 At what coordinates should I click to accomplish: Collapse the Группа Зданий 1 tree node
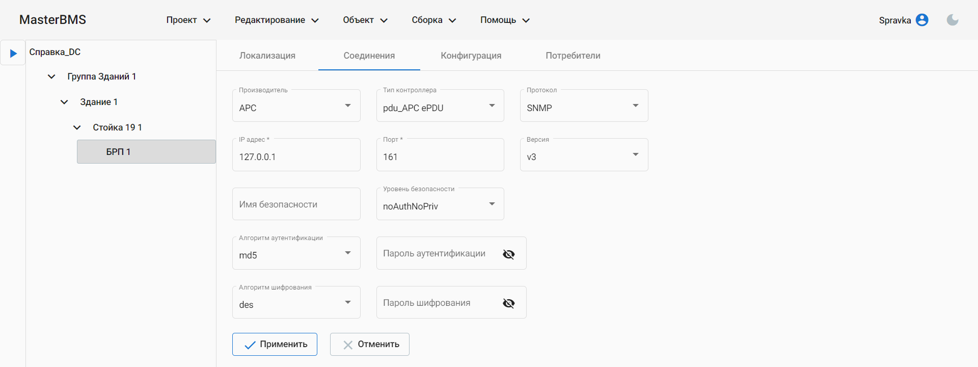click(x=51, y=76)
